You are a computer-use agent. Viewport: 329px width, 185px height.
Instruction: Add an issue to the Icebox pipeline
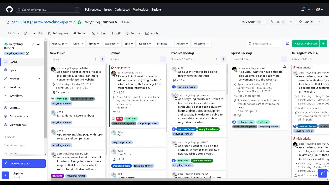coord(163,59)
